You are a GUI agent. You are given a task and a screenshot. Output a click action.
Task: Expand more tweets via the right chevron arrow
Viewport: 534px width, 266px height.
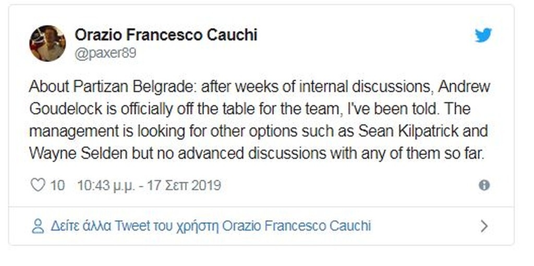484,226
